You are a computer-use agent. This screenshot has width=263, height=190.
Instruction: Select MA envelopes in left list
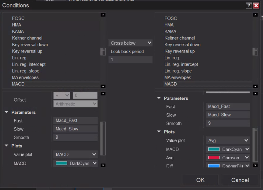click(x=25, y=77)
